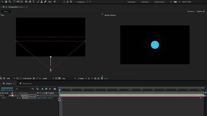Click the preview time 0:00:00:00 in viewer
207x116 pixels.
[x=27, y=78]
